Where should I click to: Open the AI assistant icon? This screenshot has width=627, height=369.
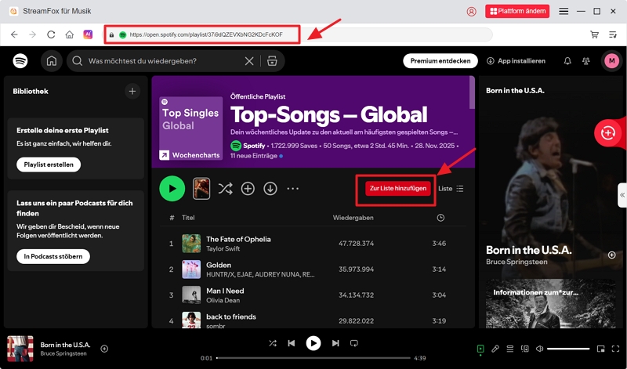click(x=88, y=34)
